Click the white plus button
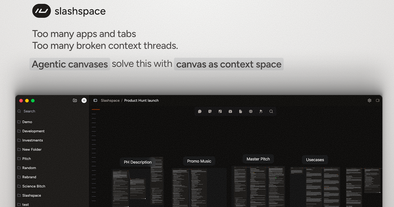 tap(84, 101)
